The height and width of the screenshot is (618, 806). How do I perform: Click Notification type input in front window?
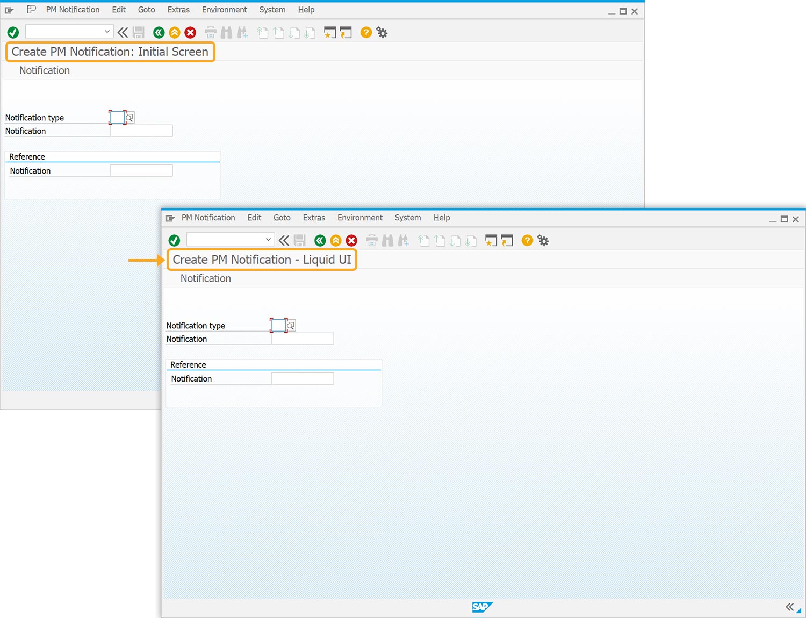(x=278, y=325)
